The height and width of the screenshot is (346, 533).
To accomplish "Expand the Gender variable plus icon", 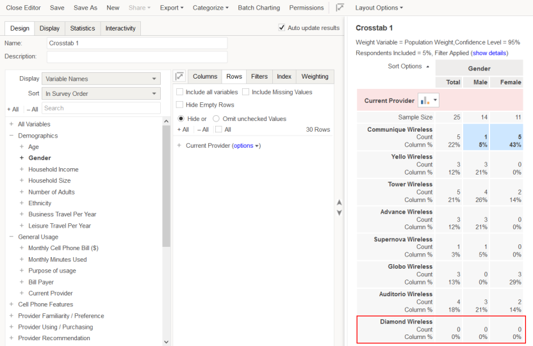I will [x=22, y=158].
